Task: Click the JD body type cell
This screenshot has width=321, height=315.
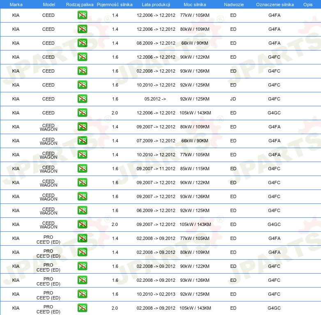Action: (233, 99)
